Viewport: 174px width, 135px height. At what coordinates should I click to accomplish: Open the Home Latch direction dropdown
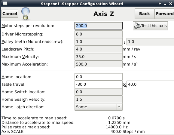click(99, 107)
